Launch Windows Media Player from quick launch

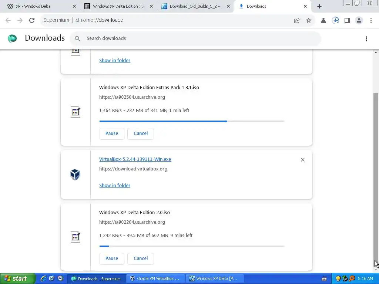[60, 278]
